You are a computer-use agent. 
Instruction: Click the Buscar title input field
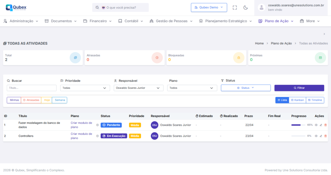pos(32,88)
